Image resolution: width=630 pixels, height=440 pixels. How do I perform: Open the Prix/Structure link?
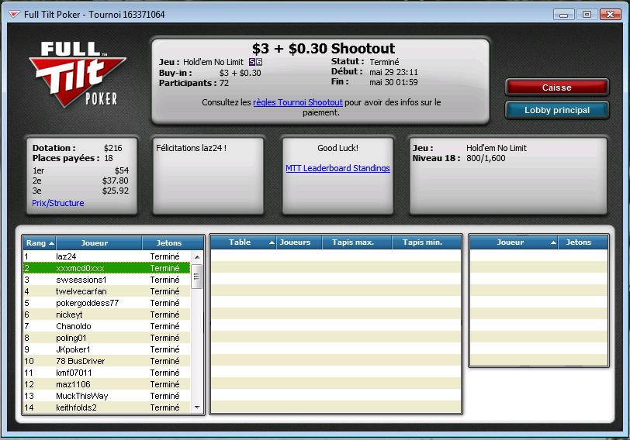[58, 203]
